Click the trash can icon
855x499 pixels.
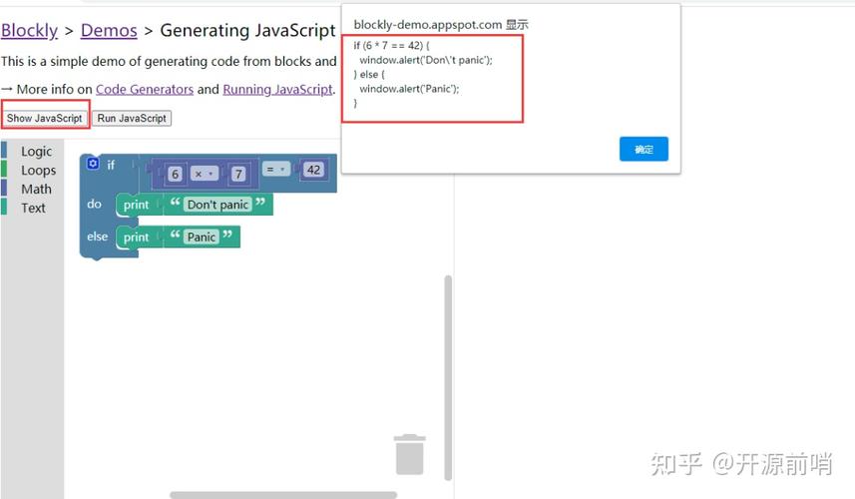click(409, 454)
